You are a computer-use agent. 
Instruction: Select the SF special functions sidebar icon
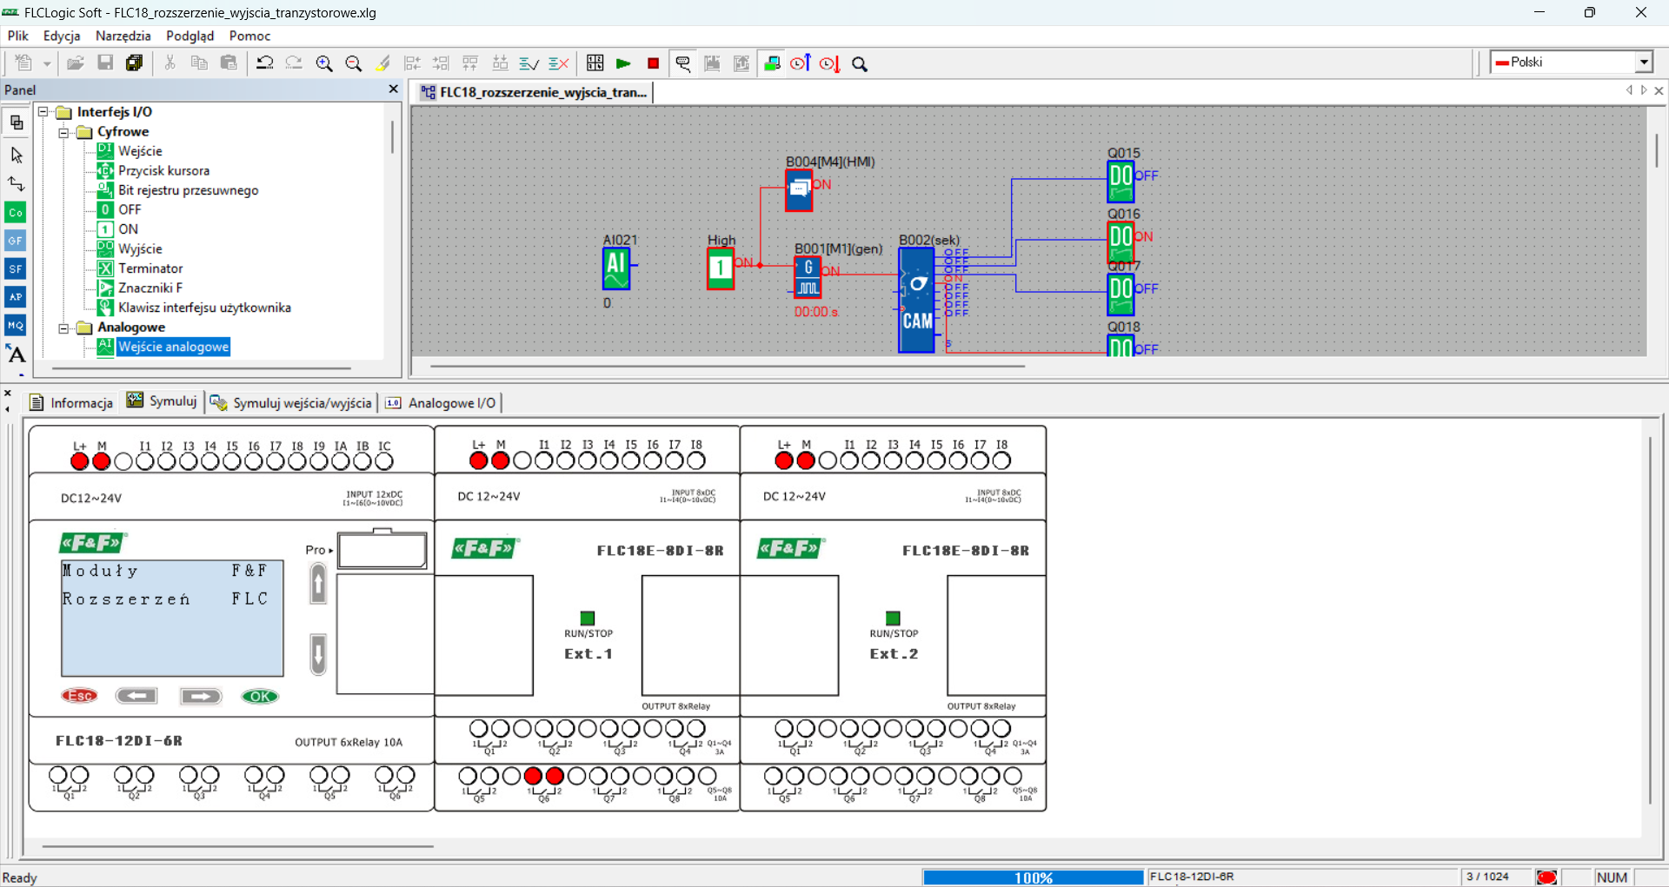coord(16,268)
